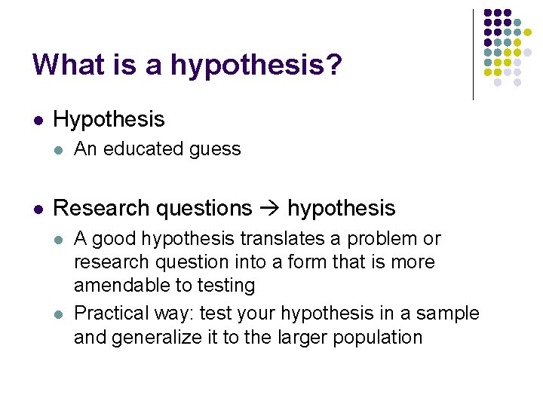Click the dark bullet beside 'Research questions'
543x407 pixels.
click(38, 210)
